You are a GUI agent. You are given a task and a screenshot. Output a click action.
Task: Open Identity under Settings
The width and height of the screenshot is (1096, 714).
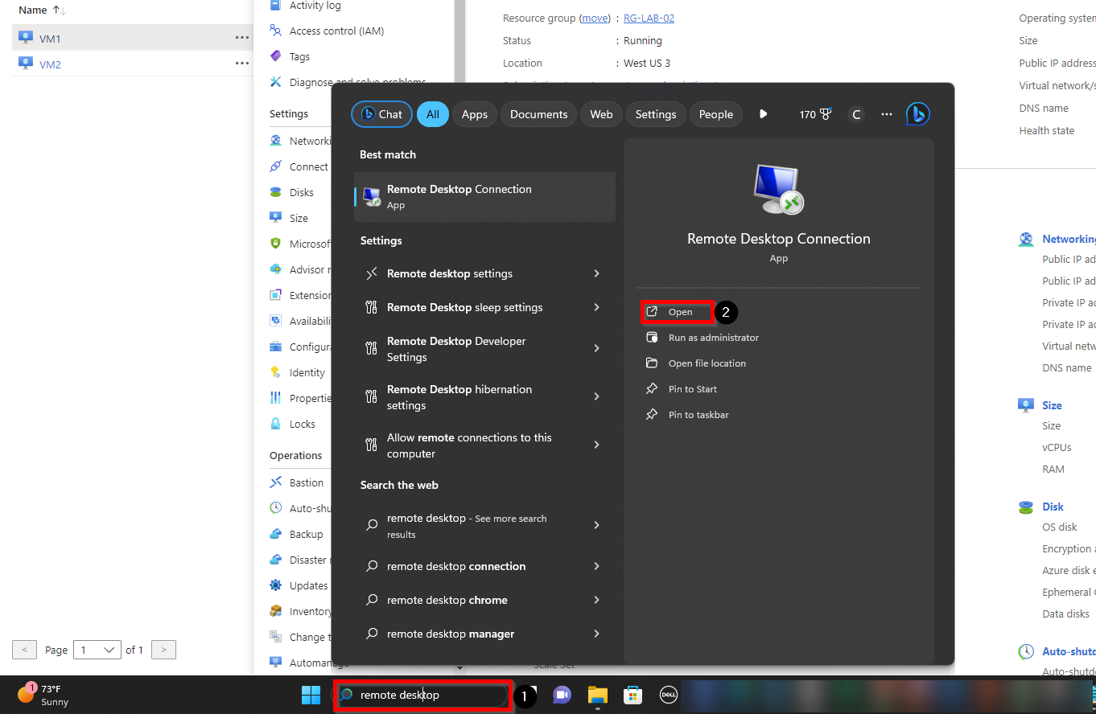(x=307, y=373)
